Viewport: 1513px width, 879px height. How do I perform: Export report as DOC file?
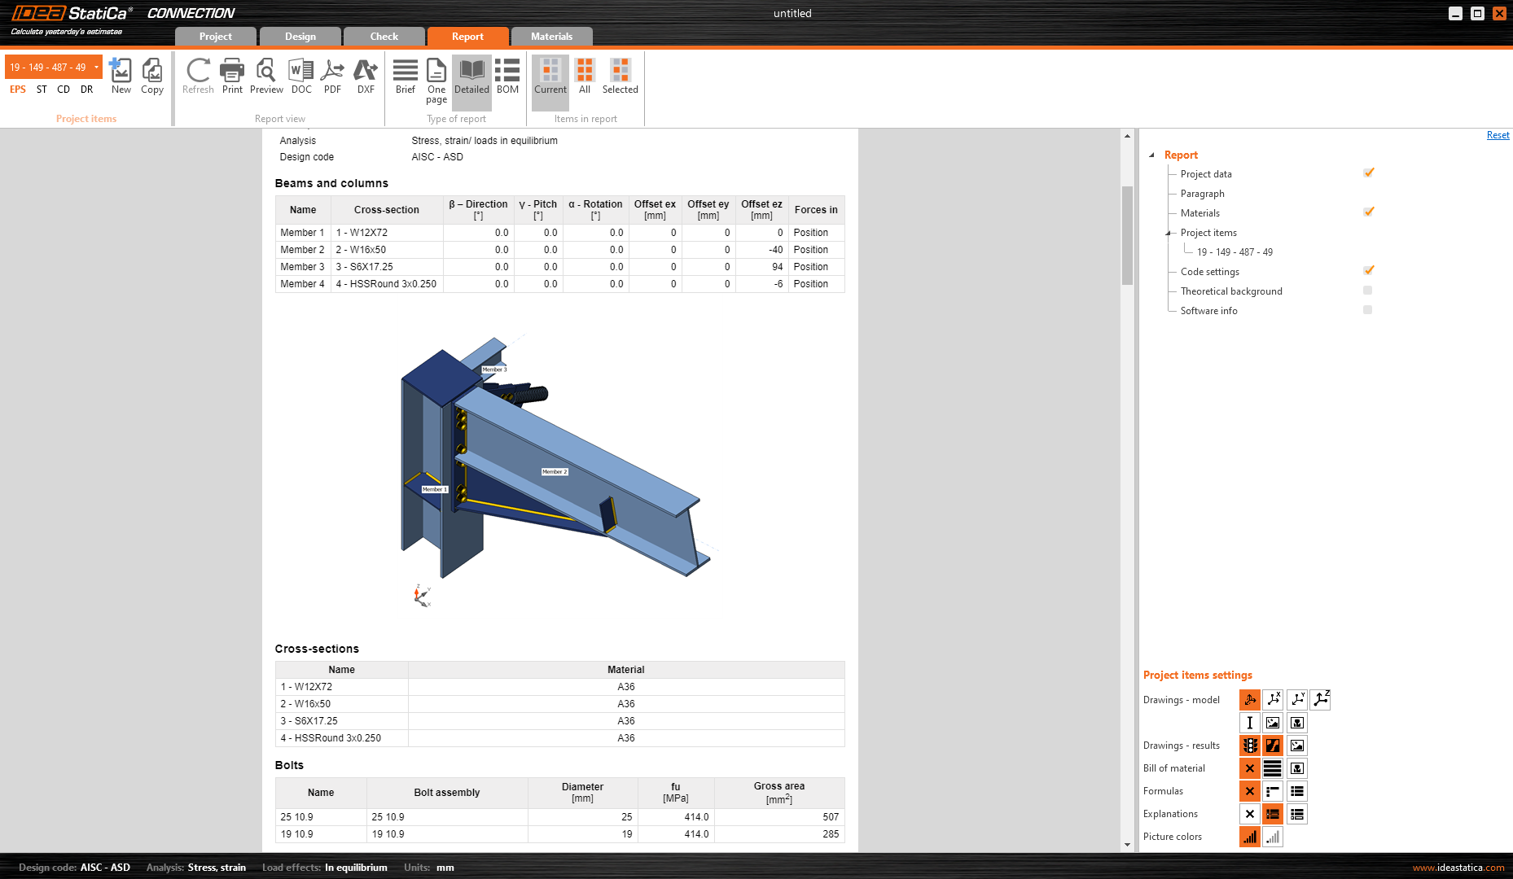point(301,77)
